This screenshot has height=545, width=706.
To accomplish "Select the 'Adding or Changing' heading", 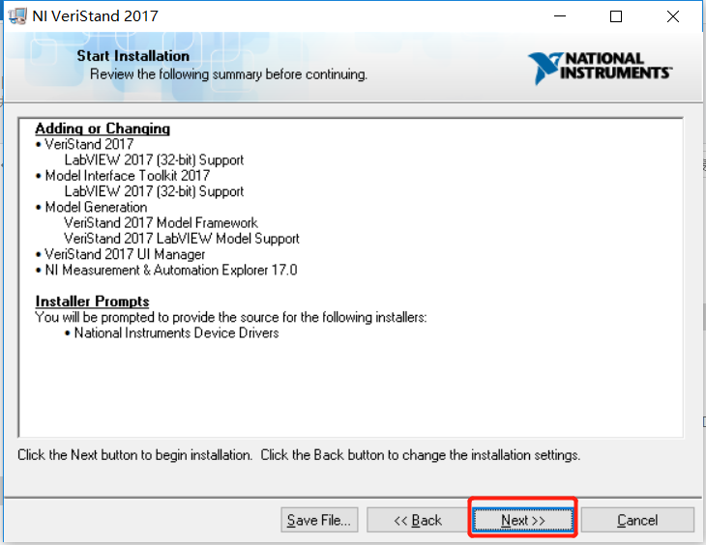I will (103, 129).
